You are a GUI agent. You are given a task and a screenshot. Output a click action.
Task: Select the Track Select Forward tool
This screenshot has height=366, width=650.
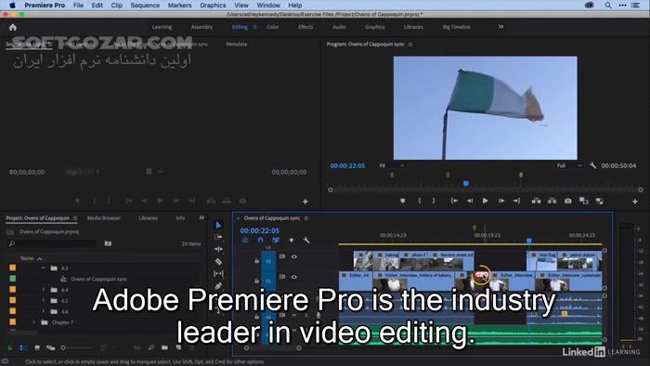click(x=218, y=237)
